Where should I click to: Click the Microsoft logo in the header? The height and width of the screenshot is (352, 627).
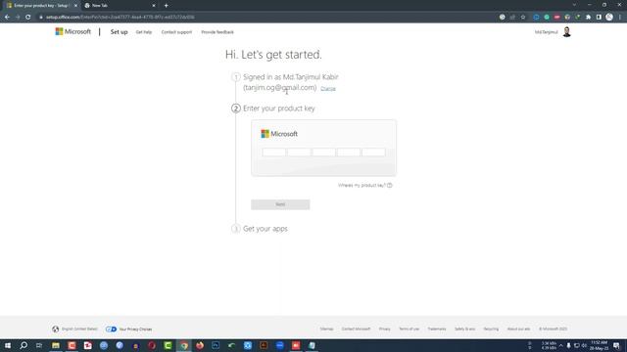pos(73,31)
